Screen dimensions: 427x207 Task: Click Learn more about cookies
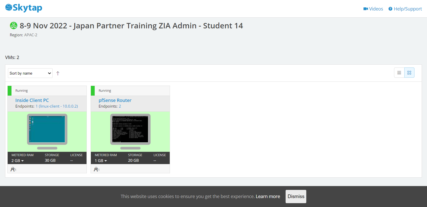268,197
